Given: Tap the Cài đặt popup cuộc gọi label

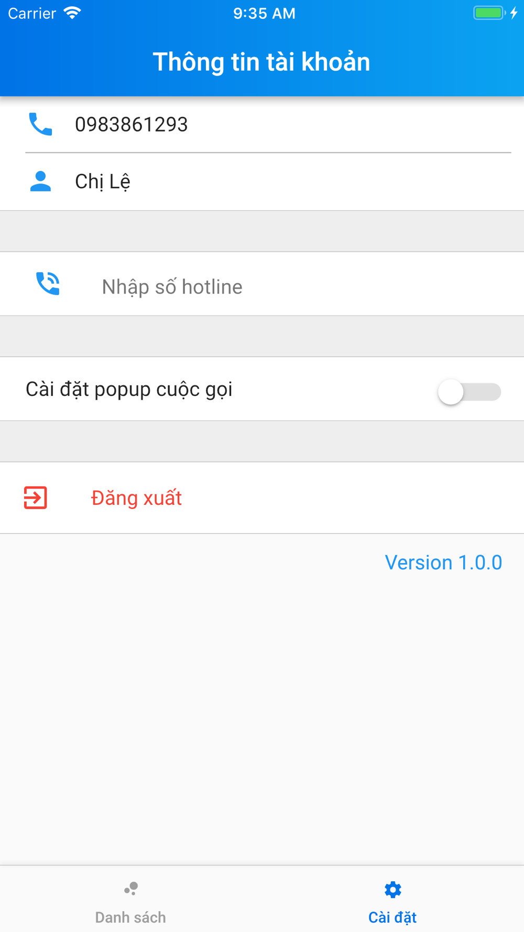Looking at the screenshot, I should (129, 389).
